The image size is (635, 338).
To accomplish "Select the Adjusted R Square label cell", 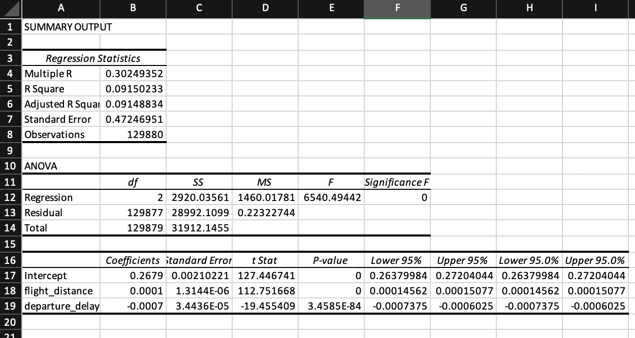I will 61,104.
